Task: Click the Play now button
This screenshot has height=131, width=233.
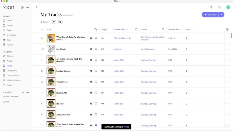Action: tap(210, 14)
